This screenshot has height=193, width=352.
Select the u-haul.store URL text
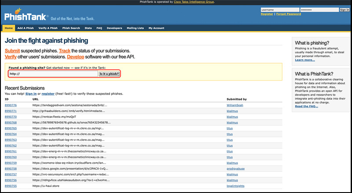46,186
